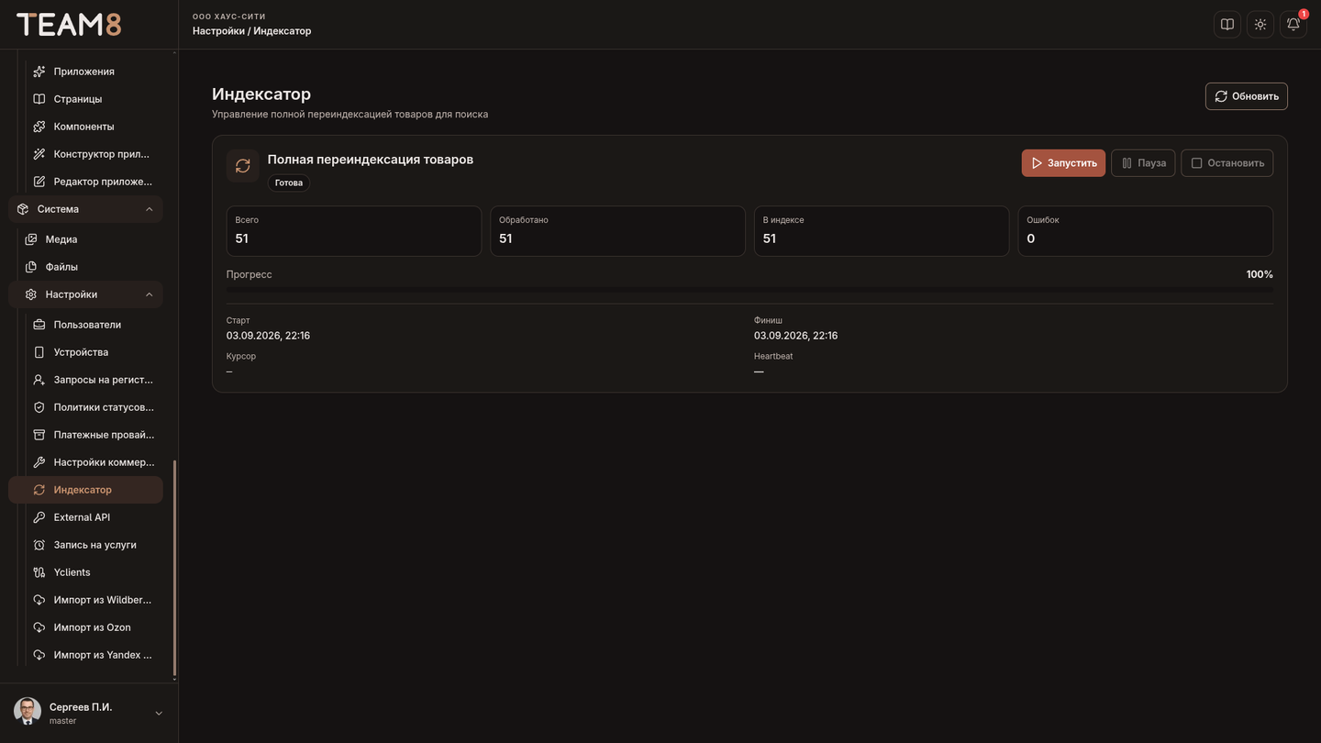Click the Импорт из Wildberries cloud icon

pyautogui.click(x=39, y=600)
